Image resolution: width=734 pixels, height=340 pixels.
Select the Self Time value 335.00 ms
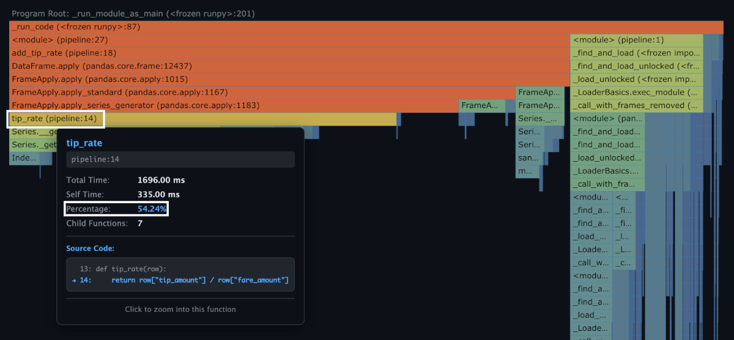click(x=158, y=195)
